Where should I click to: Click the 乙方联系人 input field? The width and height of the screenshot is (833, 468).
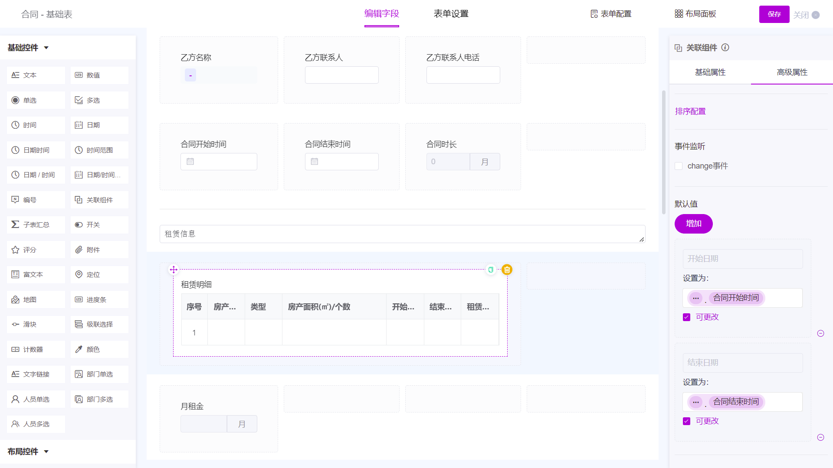coord(342,75)
